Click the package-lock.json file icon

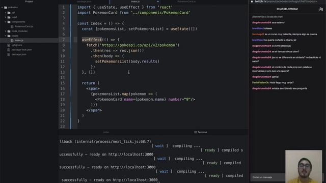(9, 50)
